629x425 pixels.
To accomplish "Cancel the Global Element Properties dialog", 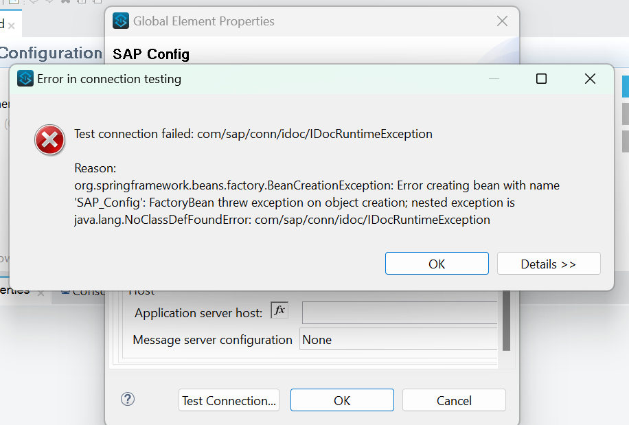I will tap(454, 400).
